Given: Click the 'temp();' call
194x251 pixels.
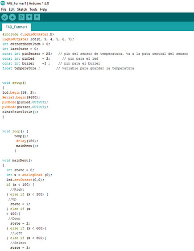Looking at the screenshot, I should coord(21,136).
